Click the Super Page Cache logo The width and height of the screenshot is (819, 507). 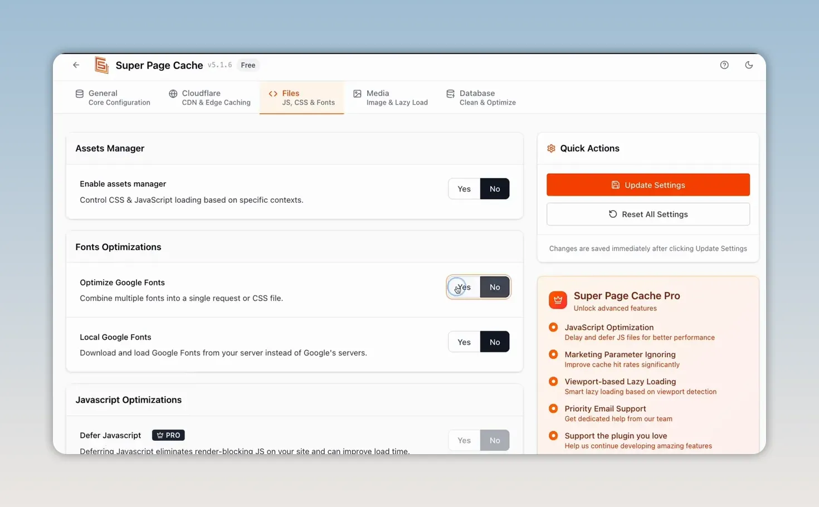point(101,65)
